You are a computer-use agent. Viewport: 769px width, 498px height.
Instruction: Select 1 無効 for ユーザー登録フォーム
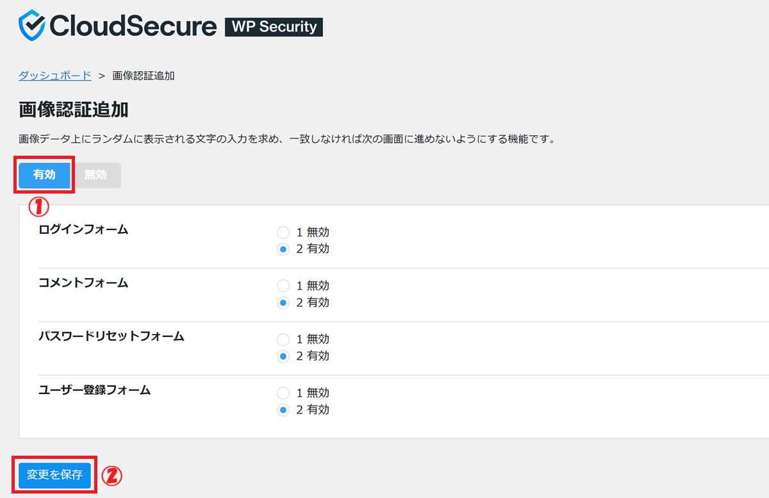(x=283, y=393)
